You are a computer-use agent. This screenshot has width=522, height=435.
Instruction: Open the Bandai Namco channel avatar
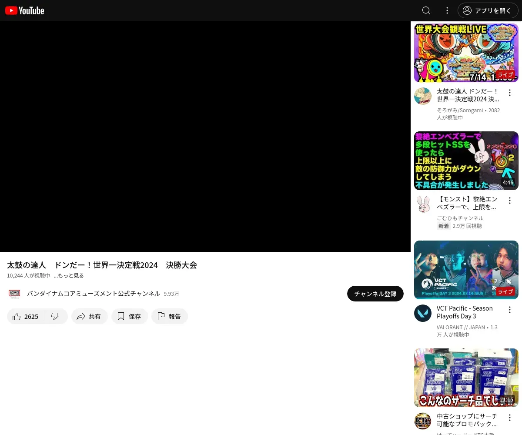[14, 294]
